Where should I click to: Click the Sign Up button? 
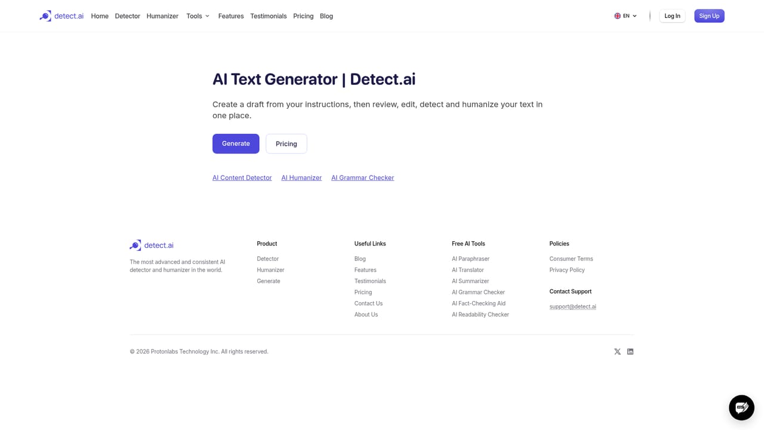pos(709,16)
